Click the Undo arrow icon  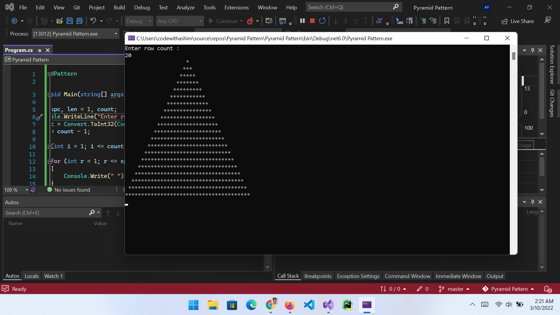click(93, 21)
